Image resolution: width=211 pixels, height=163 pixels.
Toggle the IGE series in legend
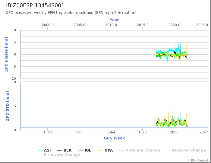(85, 150)
